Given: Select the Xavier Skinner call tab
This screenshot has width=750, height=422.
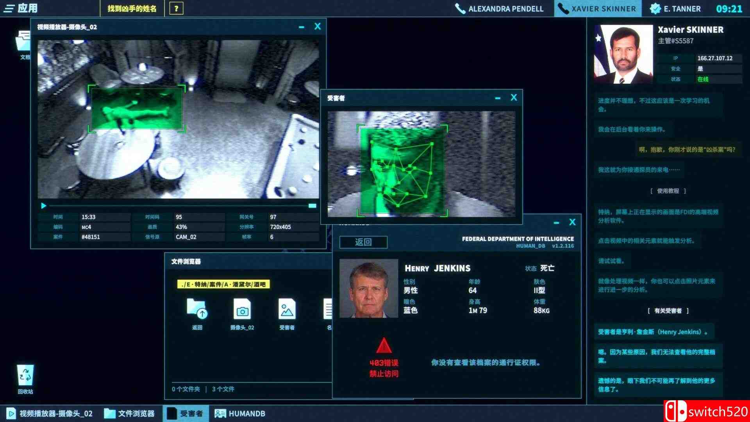Looking at the screenshot, I should pyautogui.click(x=597, y=9).
